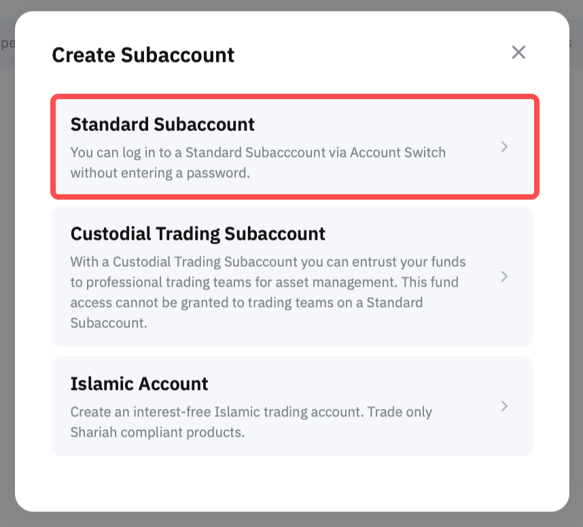Click the chevron arrow for Islamic Account
This screenshot has height=527, width=583.
point(504,406)
